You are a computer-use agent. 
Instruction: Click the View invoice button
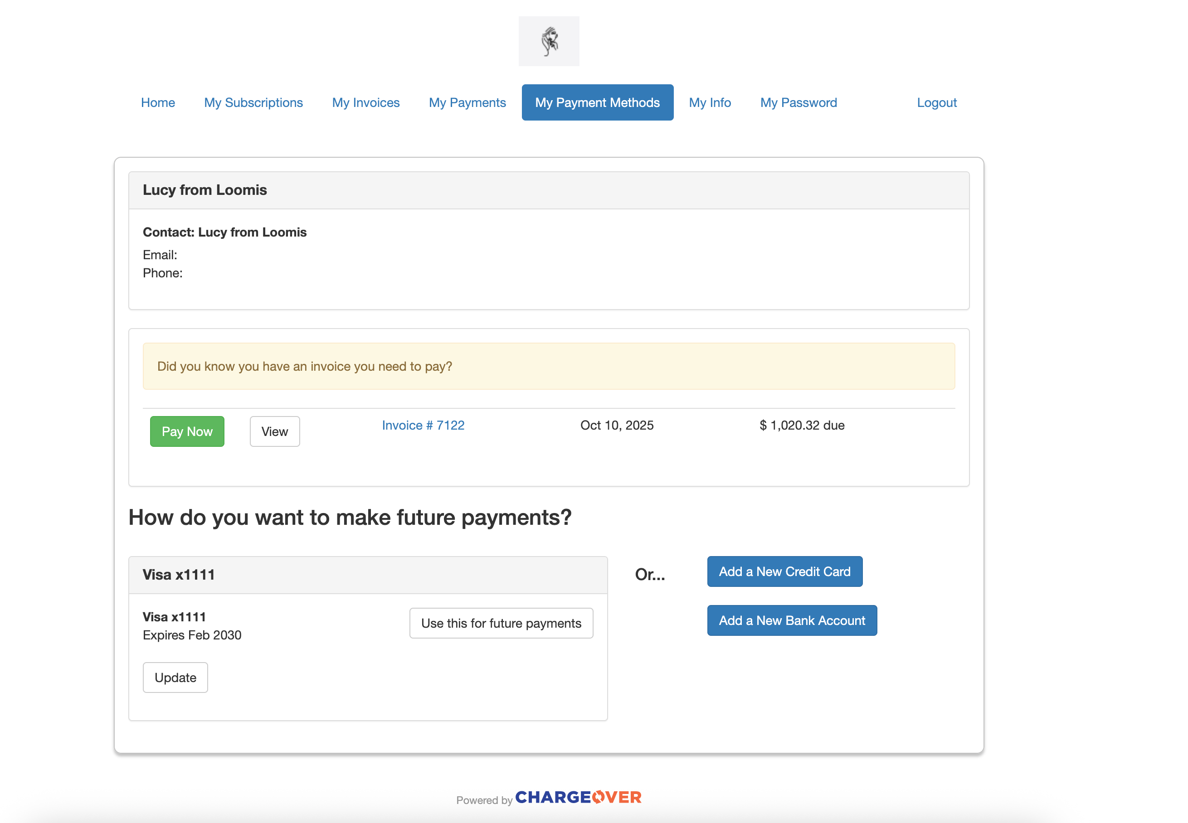(274, 431)
